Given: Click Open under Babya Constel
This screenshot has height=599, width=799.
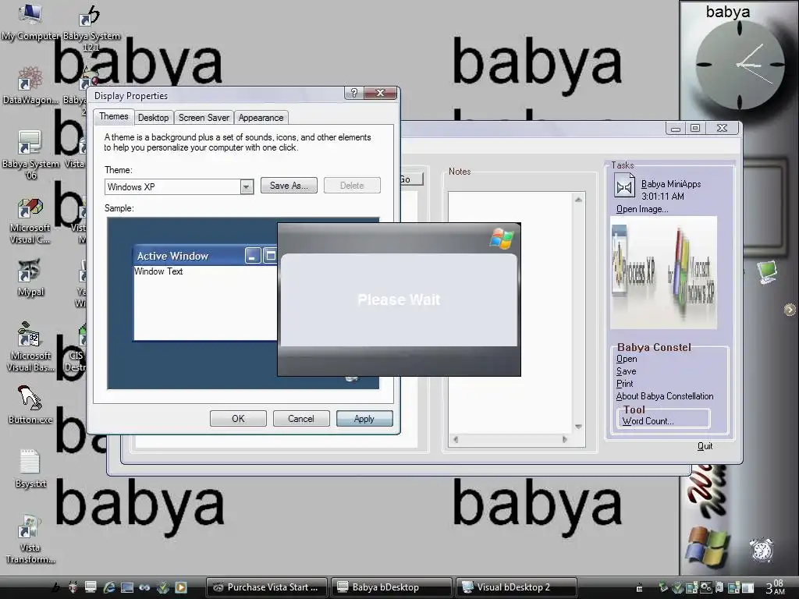Looking at the screenshot, I should 627,359.
